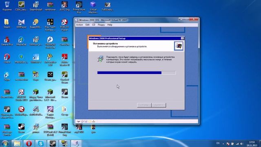Image resolution: width=261 pixels, height=147 pixels.
Task: Select the Virtual Machines desktop icon
Action: [93, 7]
